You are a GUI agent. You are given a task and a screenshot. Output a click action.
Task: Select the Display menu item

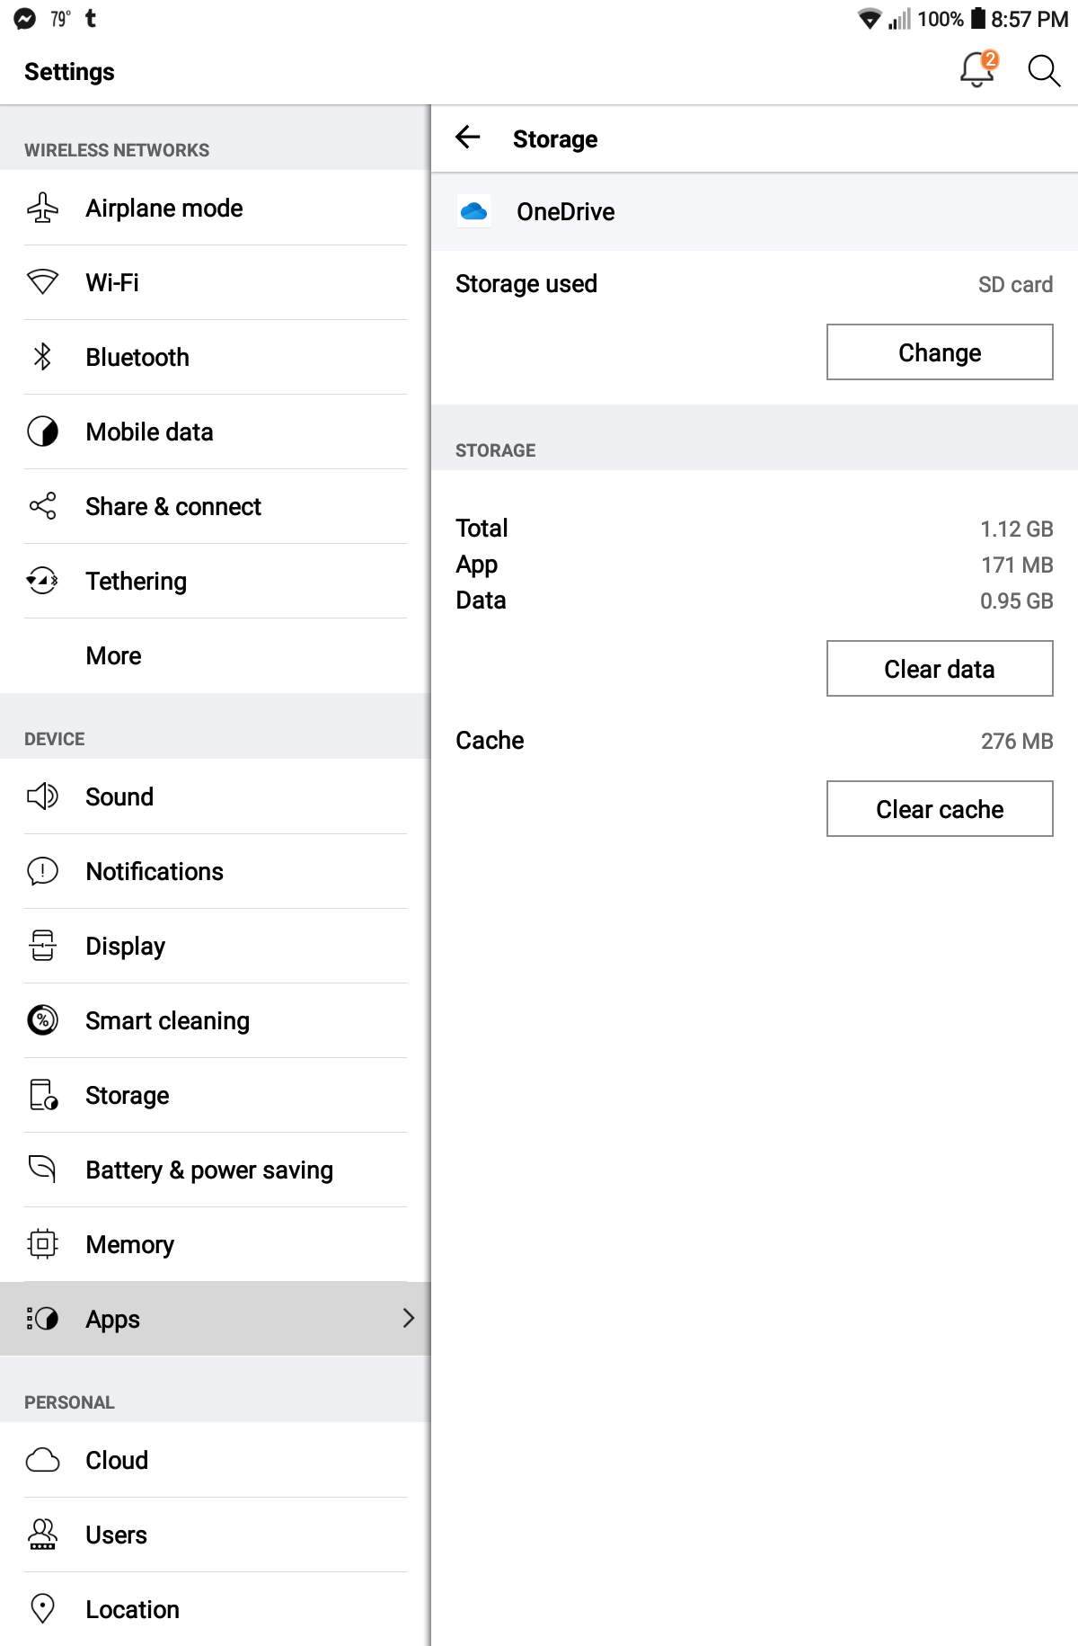[126, 946]
